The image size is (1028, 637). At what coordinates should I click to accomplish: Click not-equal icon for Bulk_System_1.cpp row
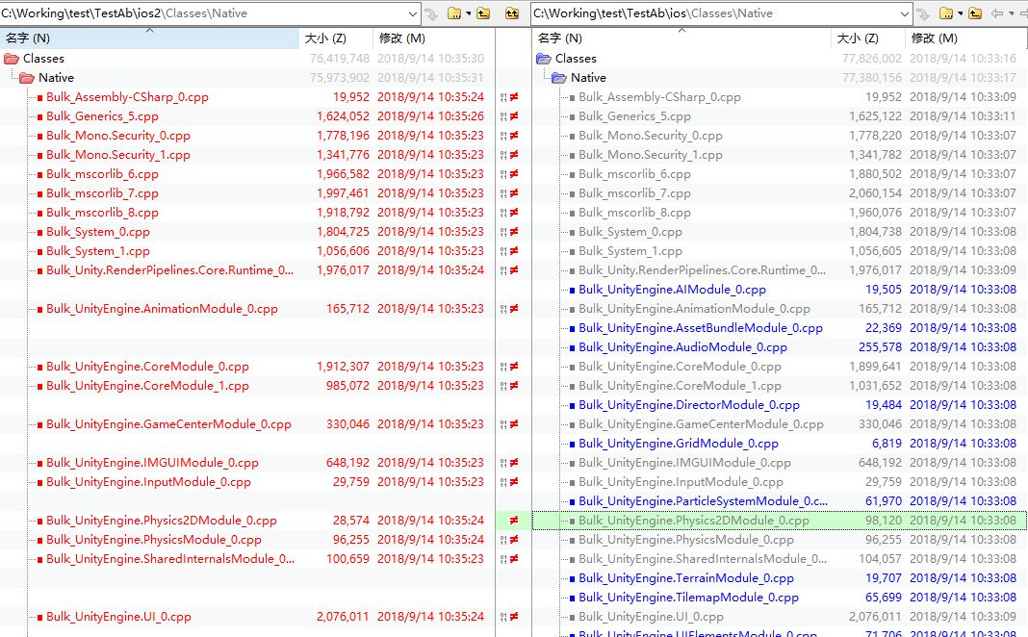click(x=514, y=251)
